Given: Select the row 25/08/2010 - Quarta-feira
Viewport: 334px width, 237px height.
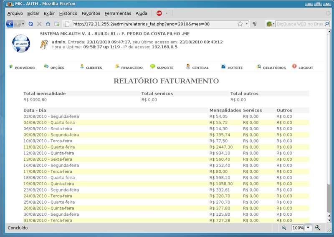Looking at the screenshot, I should pos(166,202).
